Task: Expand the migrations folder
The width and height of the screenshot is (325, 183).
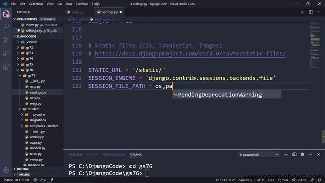Action: [38, 120]
